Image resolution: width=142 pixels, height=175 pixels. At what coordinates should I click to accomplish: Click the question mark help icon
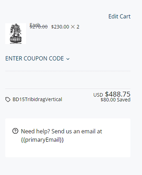(15, 131)
